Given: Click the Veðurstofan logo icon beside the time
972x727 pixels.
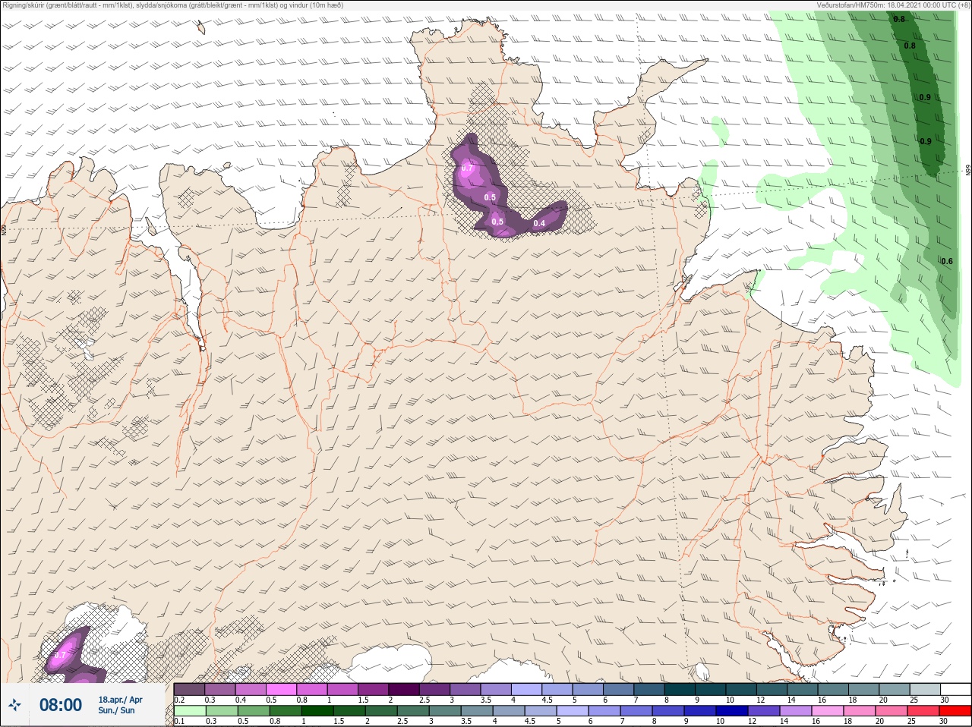Looking at the screenshot, I should [16, 705].
